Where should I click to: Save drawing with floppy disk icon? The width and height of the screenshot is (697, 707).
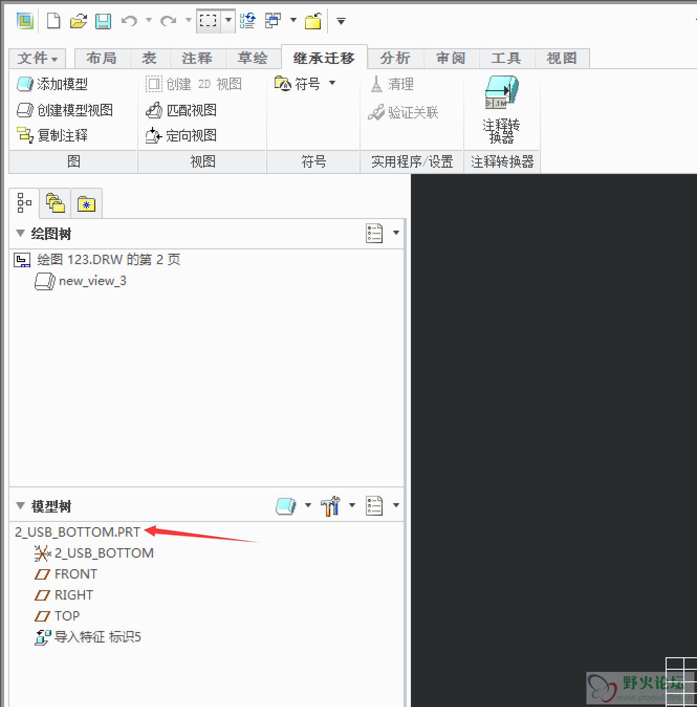[103, 21]
